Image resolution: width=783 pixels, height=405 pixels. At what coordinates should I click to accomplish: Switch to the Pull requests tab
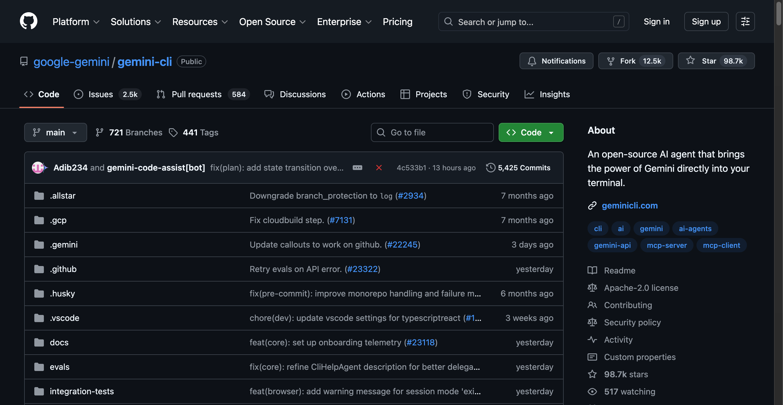point(203,94)
